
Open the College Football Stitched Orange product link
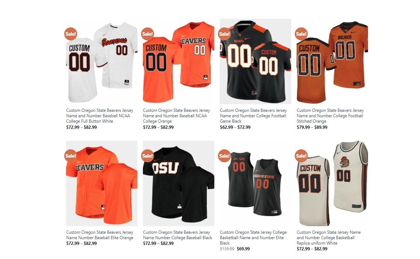coord(330,116)
